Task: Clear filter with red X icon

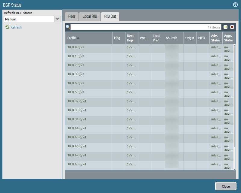Action: point(232,27)
